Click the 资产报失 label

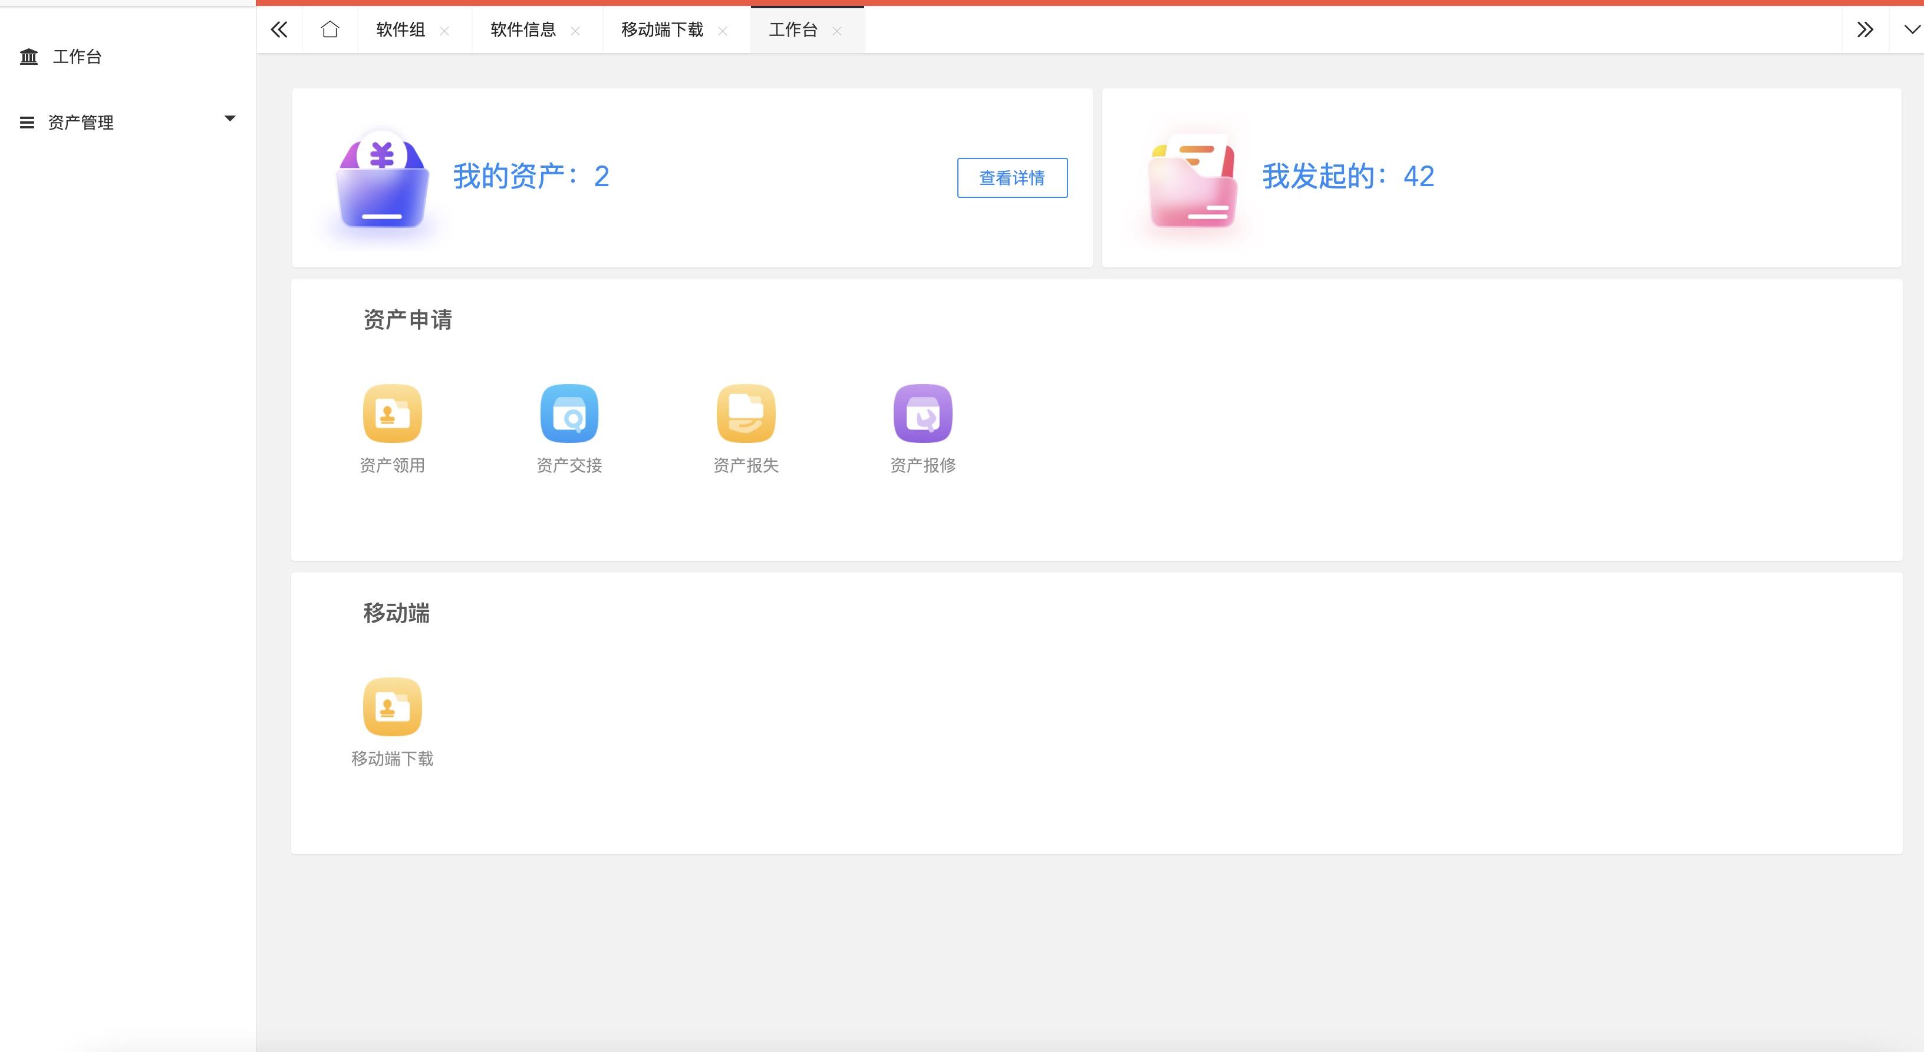[x=746, y=465]
